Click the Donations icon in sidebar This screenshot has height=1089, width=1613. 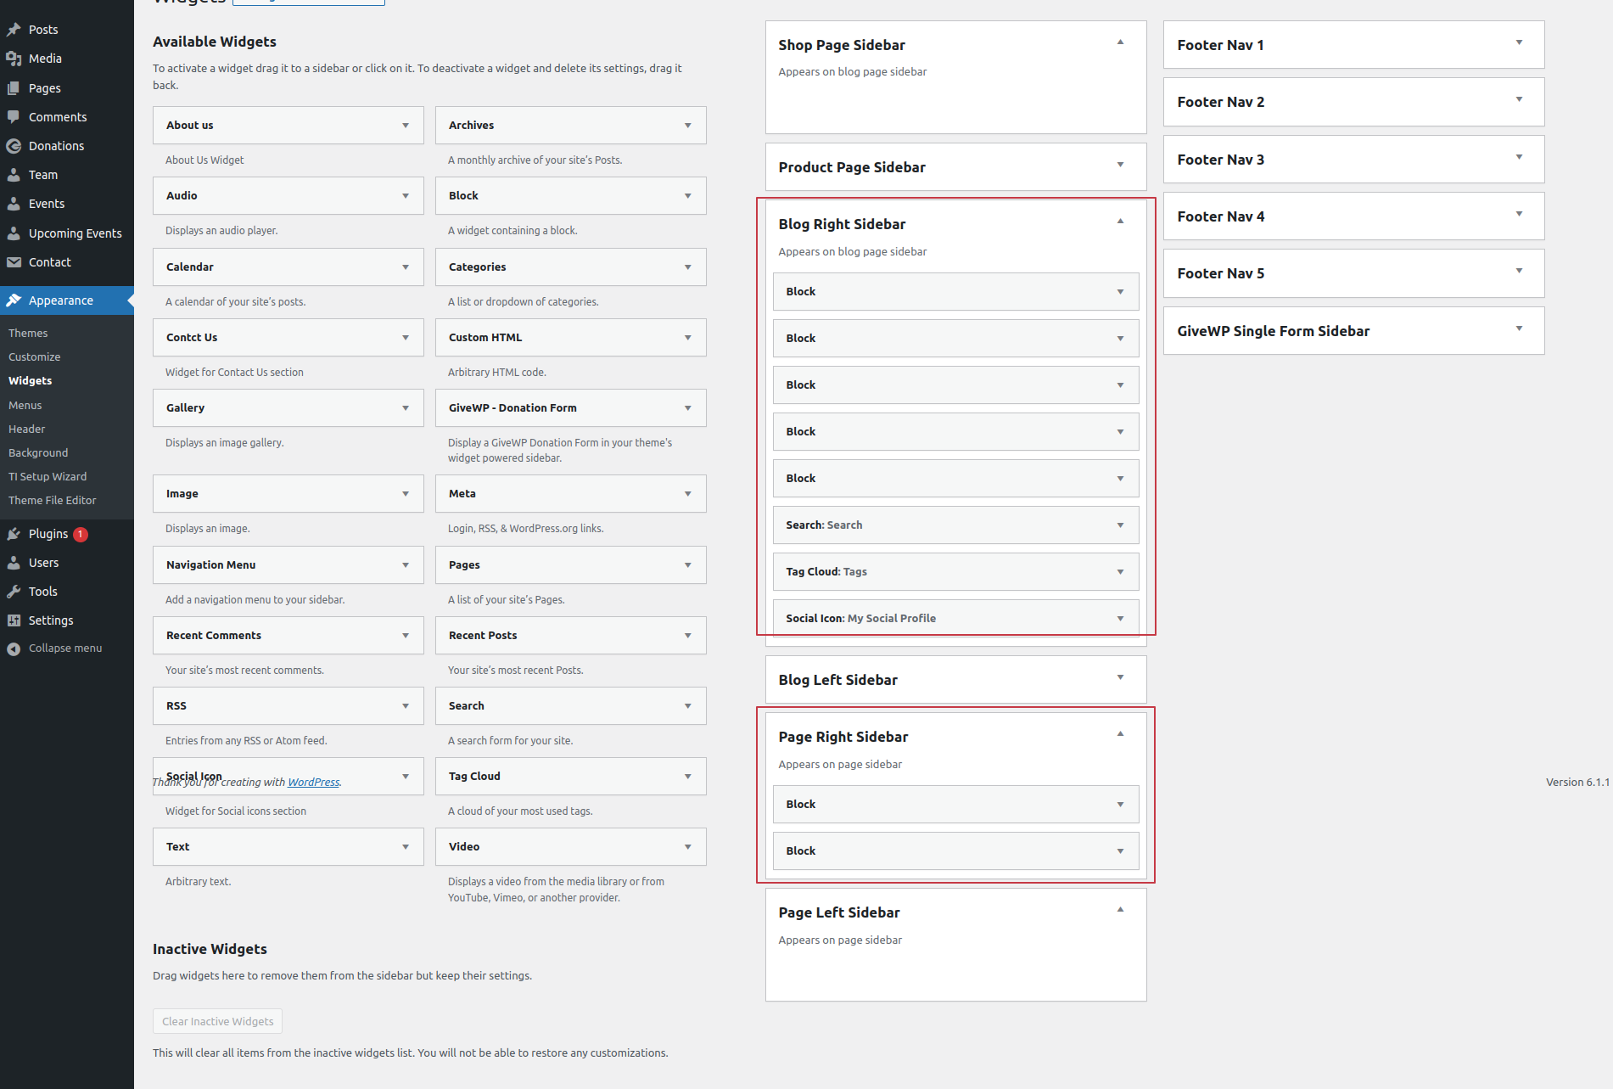coord(14,146)
